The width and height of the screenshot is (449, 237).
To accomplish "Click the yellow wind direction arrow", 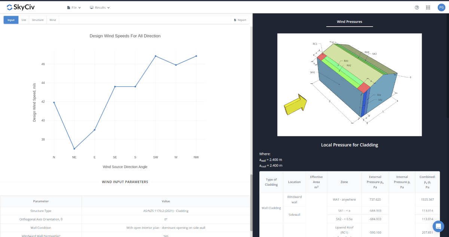I will click(296, 104).
